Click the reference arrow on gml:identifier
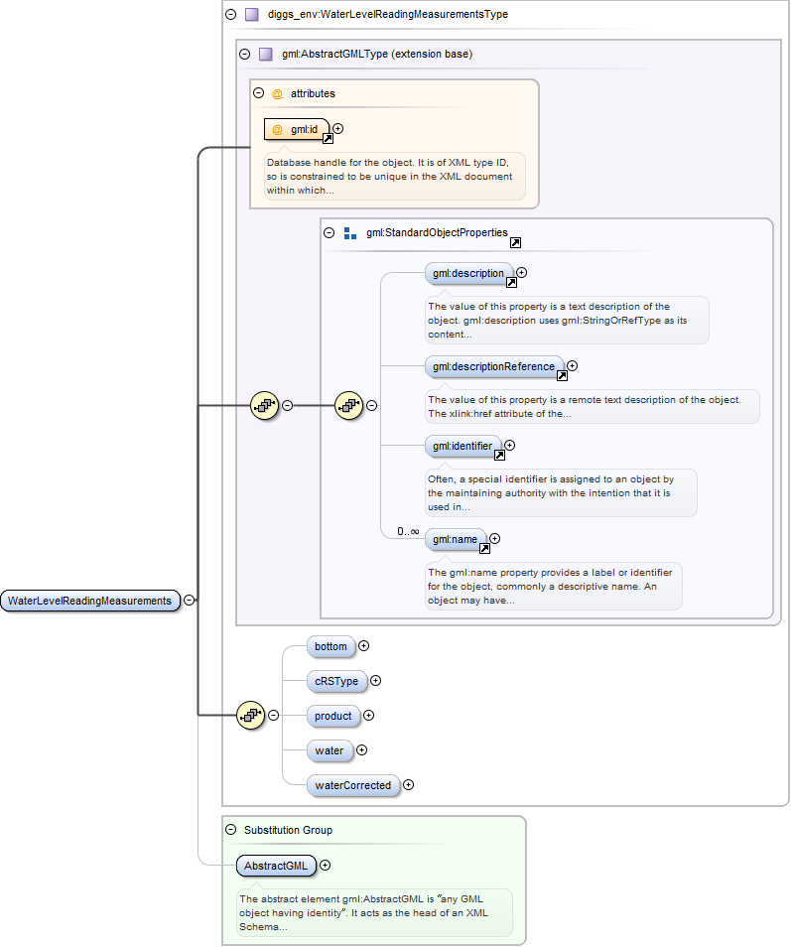Image resolution: width=791 pixels, height=947 pixels. pos(499,456)
